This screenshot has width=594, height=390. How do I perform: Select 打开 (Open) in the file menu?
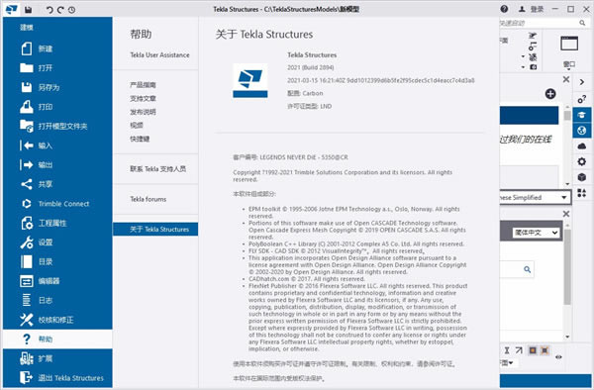click(57, 68)
